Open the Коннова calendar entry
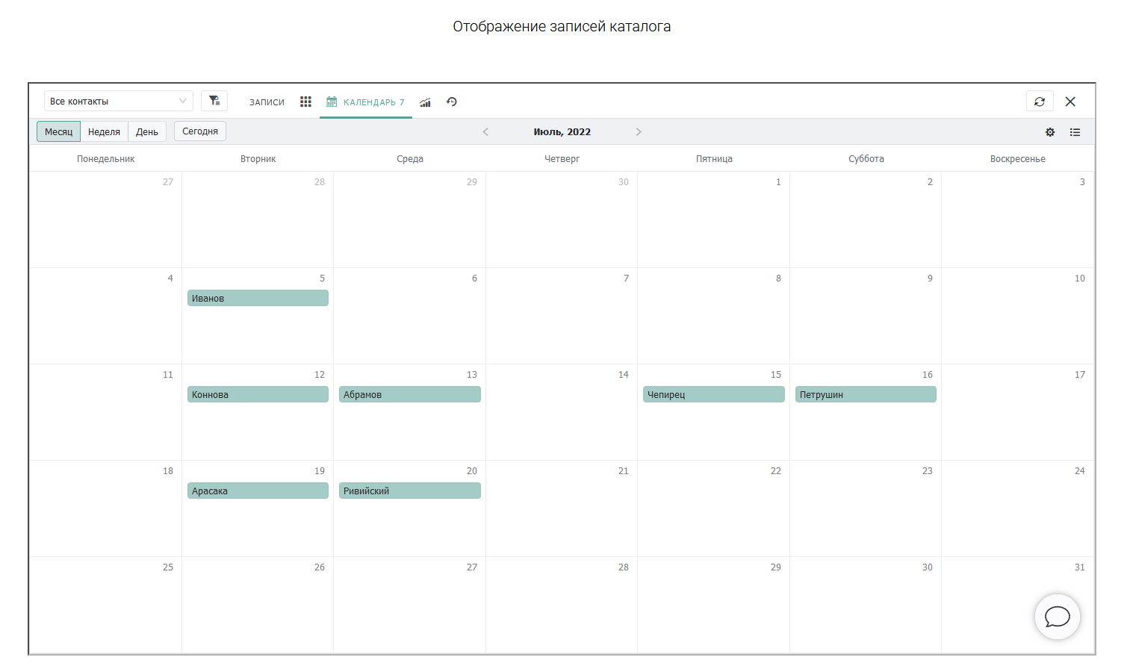1127x669 pixels. (x=258, y=394)
